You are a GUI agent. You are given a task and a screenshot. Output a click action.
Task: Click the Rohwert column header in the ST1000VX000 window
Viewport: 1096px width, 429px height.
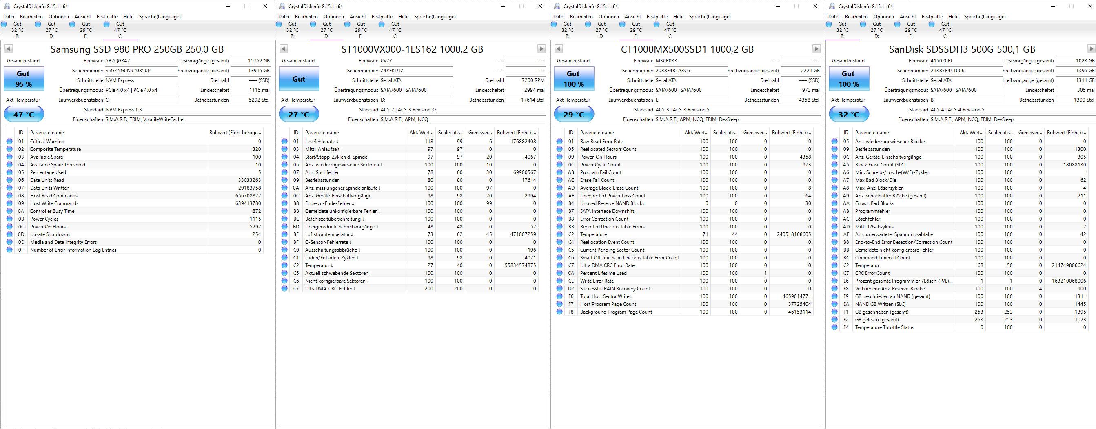tap(516, 133)
